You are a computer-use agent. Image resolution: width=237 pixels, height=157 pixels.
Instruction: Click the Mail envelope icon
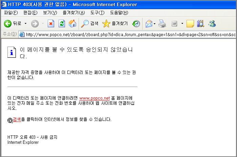(148, 24)
